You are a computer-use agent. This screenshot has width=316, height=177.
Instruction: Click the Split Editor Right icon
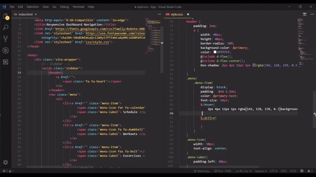click(x=305, y=14)
